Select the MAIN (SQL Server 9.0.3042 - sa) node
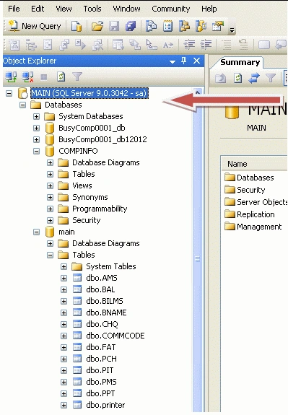This screenshot has height=415, width=288. (x=89, y=93)
